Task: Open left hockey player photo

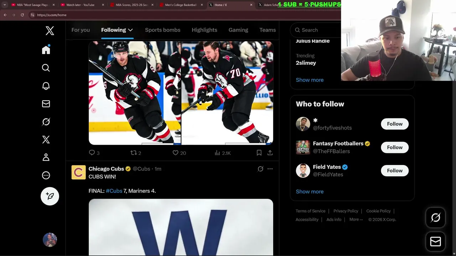Action: click(x=135, y=93)
